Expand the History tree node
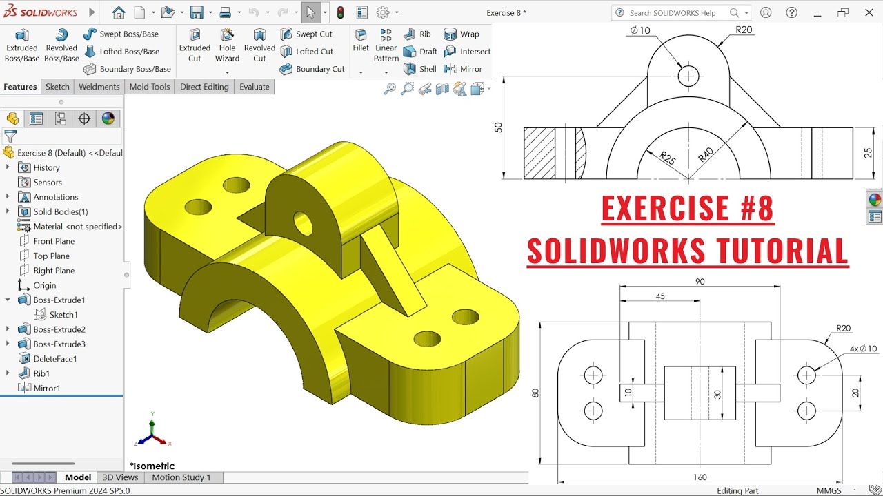This screenshot has height=496, width=883. pos(8,167)
